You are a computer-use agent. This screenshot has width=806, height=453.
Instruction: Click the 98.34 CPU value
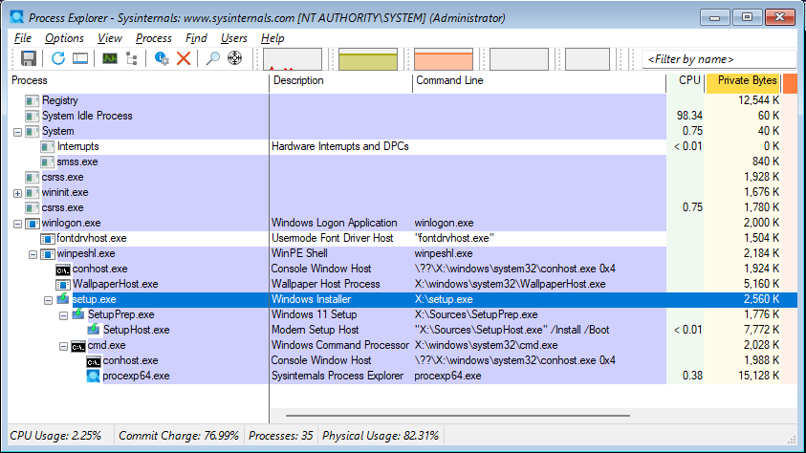pyautogui.click(x=689, y=116)
